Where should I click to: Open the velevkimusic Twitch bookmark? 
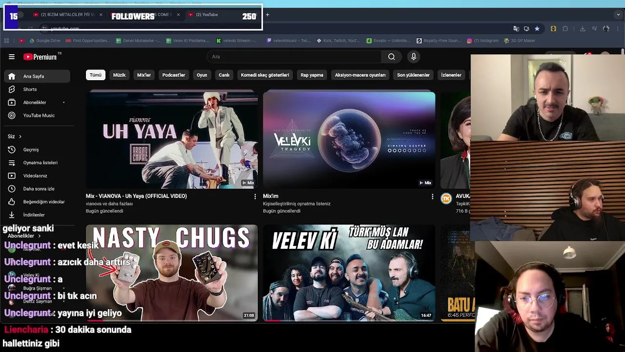coord(288,41)
